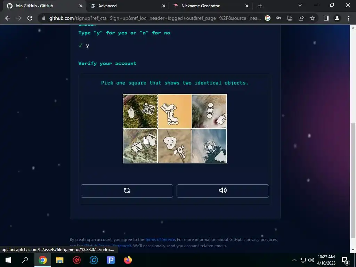Screen dimensions: 356x267
Task: Open the blue C app in taskbar
Action: tap(94, 260)
